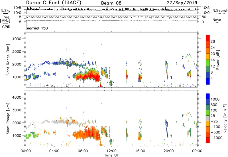Viewport: 228px width, 157px height.
Task: Click the 'N.Search' legend label
Action: 220,10
